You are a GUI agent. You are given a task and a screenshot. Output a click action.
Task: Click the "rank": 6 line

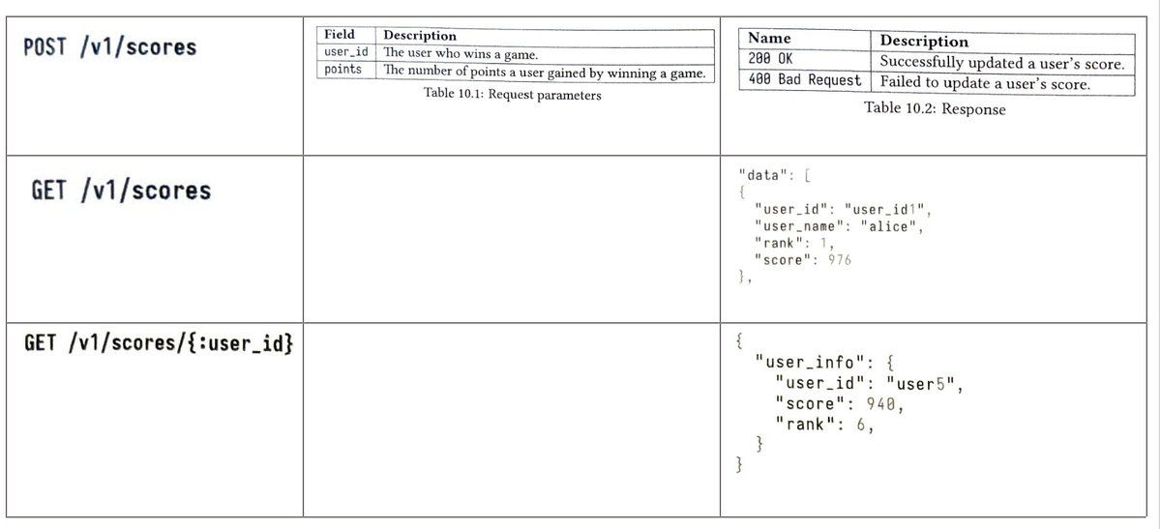point(824,423)
